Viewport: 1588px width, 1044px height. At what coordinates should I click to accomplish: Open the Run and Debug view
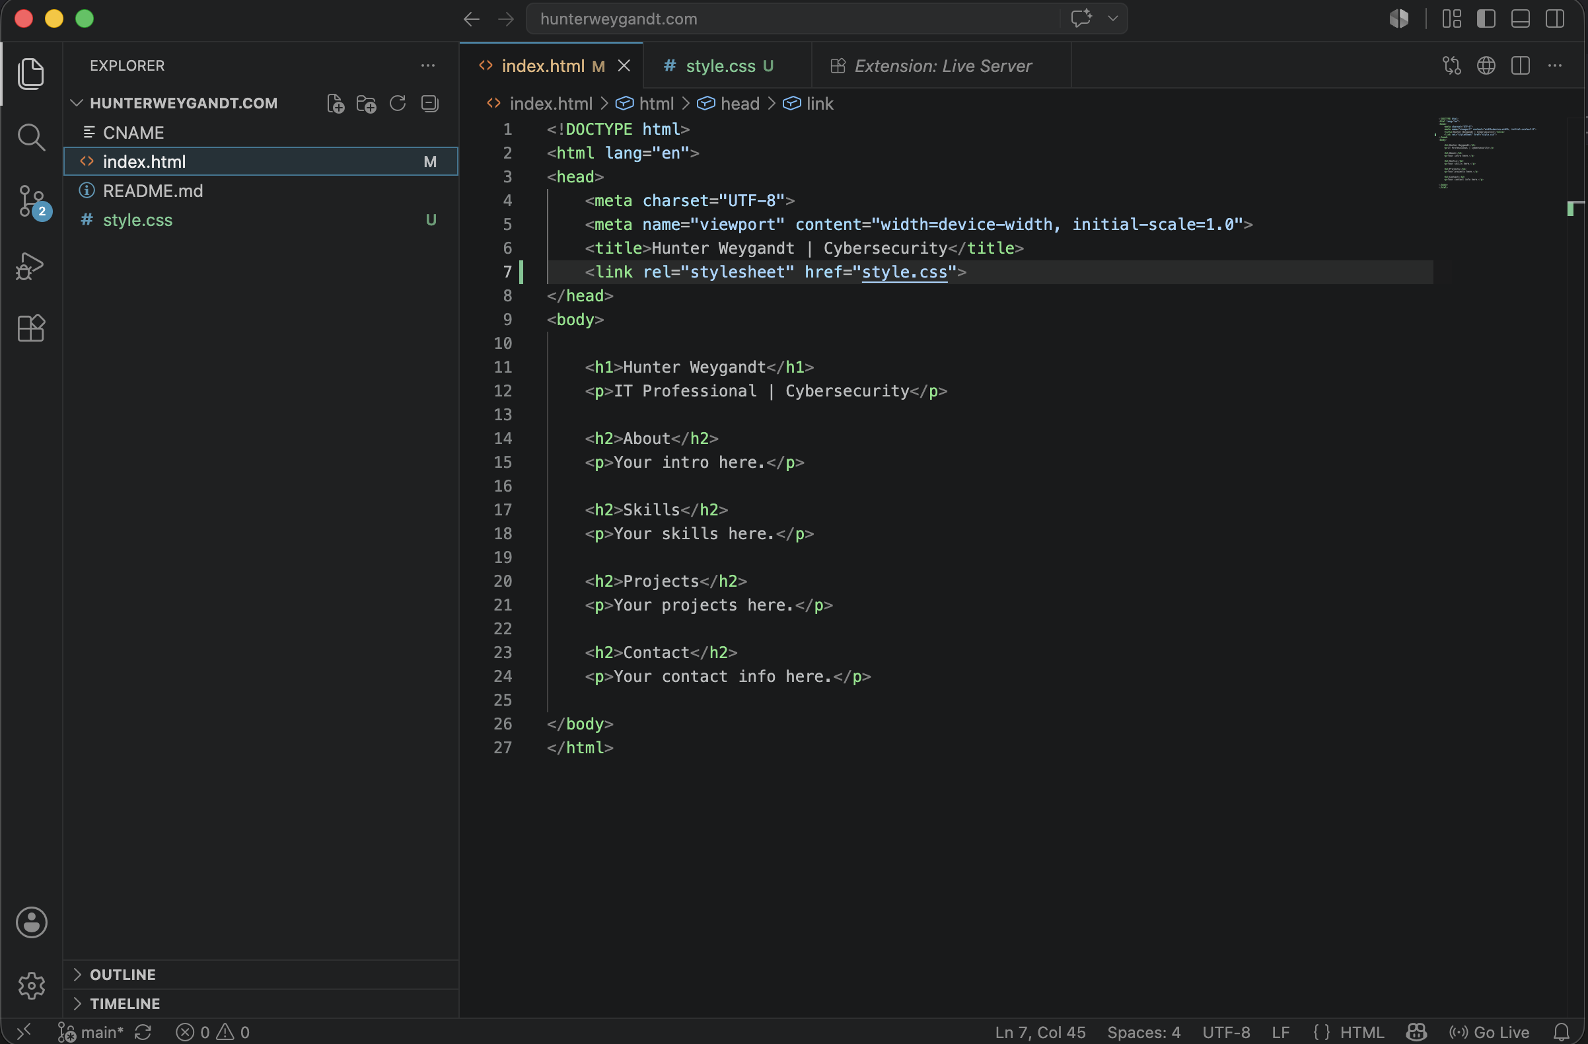click(x=30, y=266)
